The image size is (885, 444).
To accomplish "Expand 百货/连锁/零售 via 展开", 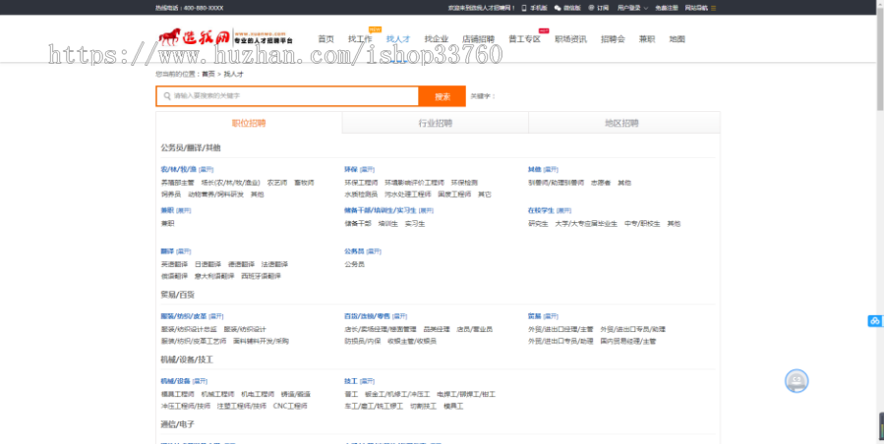I will coord(399,316).
